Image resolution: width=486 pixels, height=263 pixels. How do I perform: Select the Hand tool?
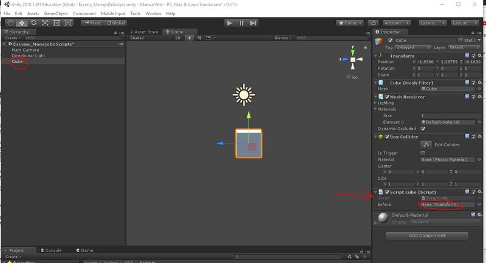10,23
